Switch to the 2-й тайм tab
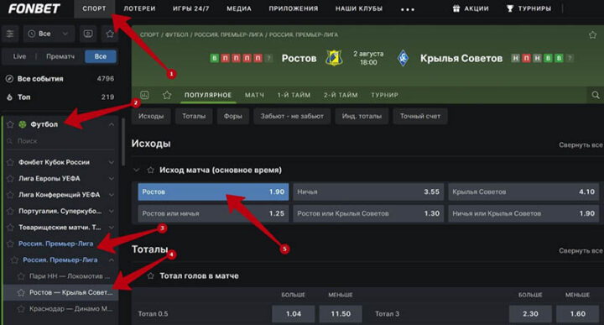Image resolution: width=604 pixels, height=325 pixels. [341, 95]
